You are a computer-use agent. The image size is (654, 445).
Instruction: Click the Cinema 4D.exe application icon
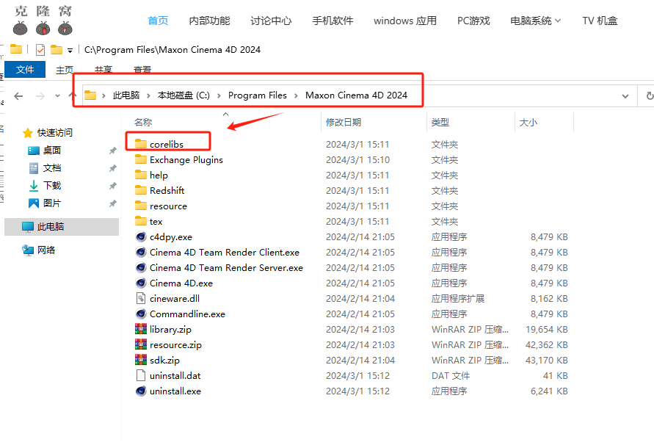(141, 283)
